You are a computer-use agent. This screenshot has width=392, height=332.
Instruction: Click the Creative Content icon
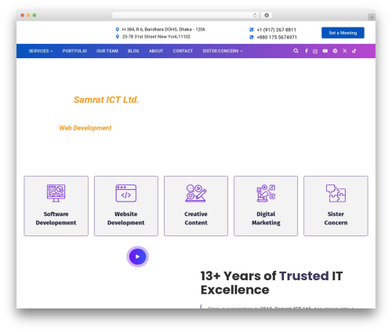click(196, 193)
